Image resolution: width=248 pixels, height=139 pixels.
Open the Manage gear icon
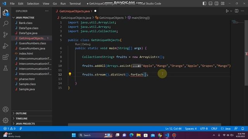click(5, 120)
